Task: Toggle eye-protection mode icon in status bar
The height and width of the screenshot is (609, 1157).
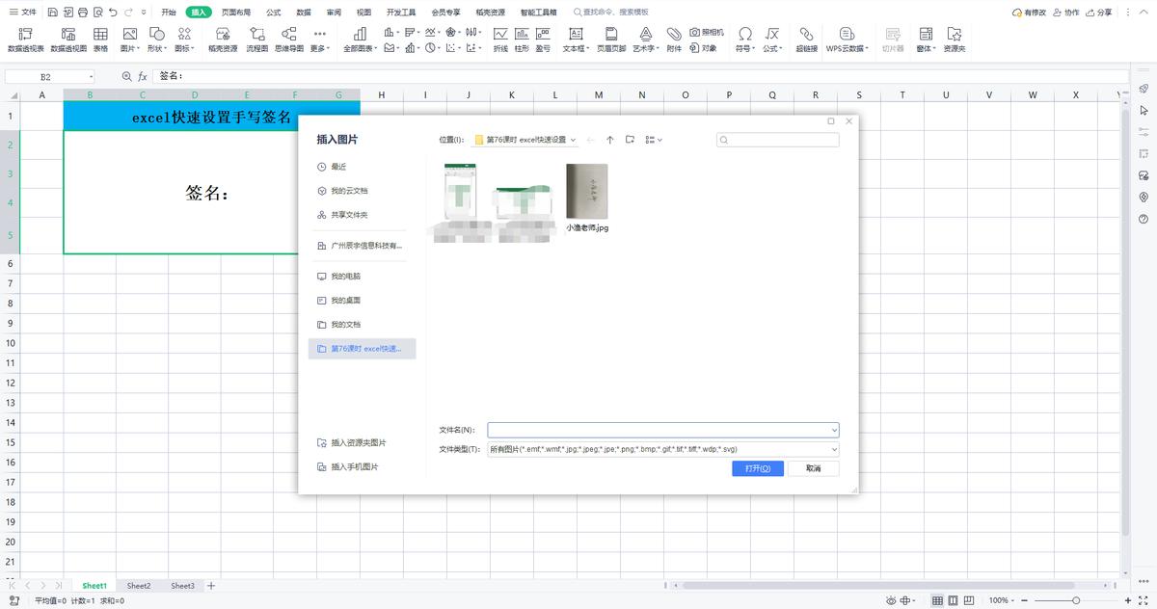Action: click(x=890, y=600)
